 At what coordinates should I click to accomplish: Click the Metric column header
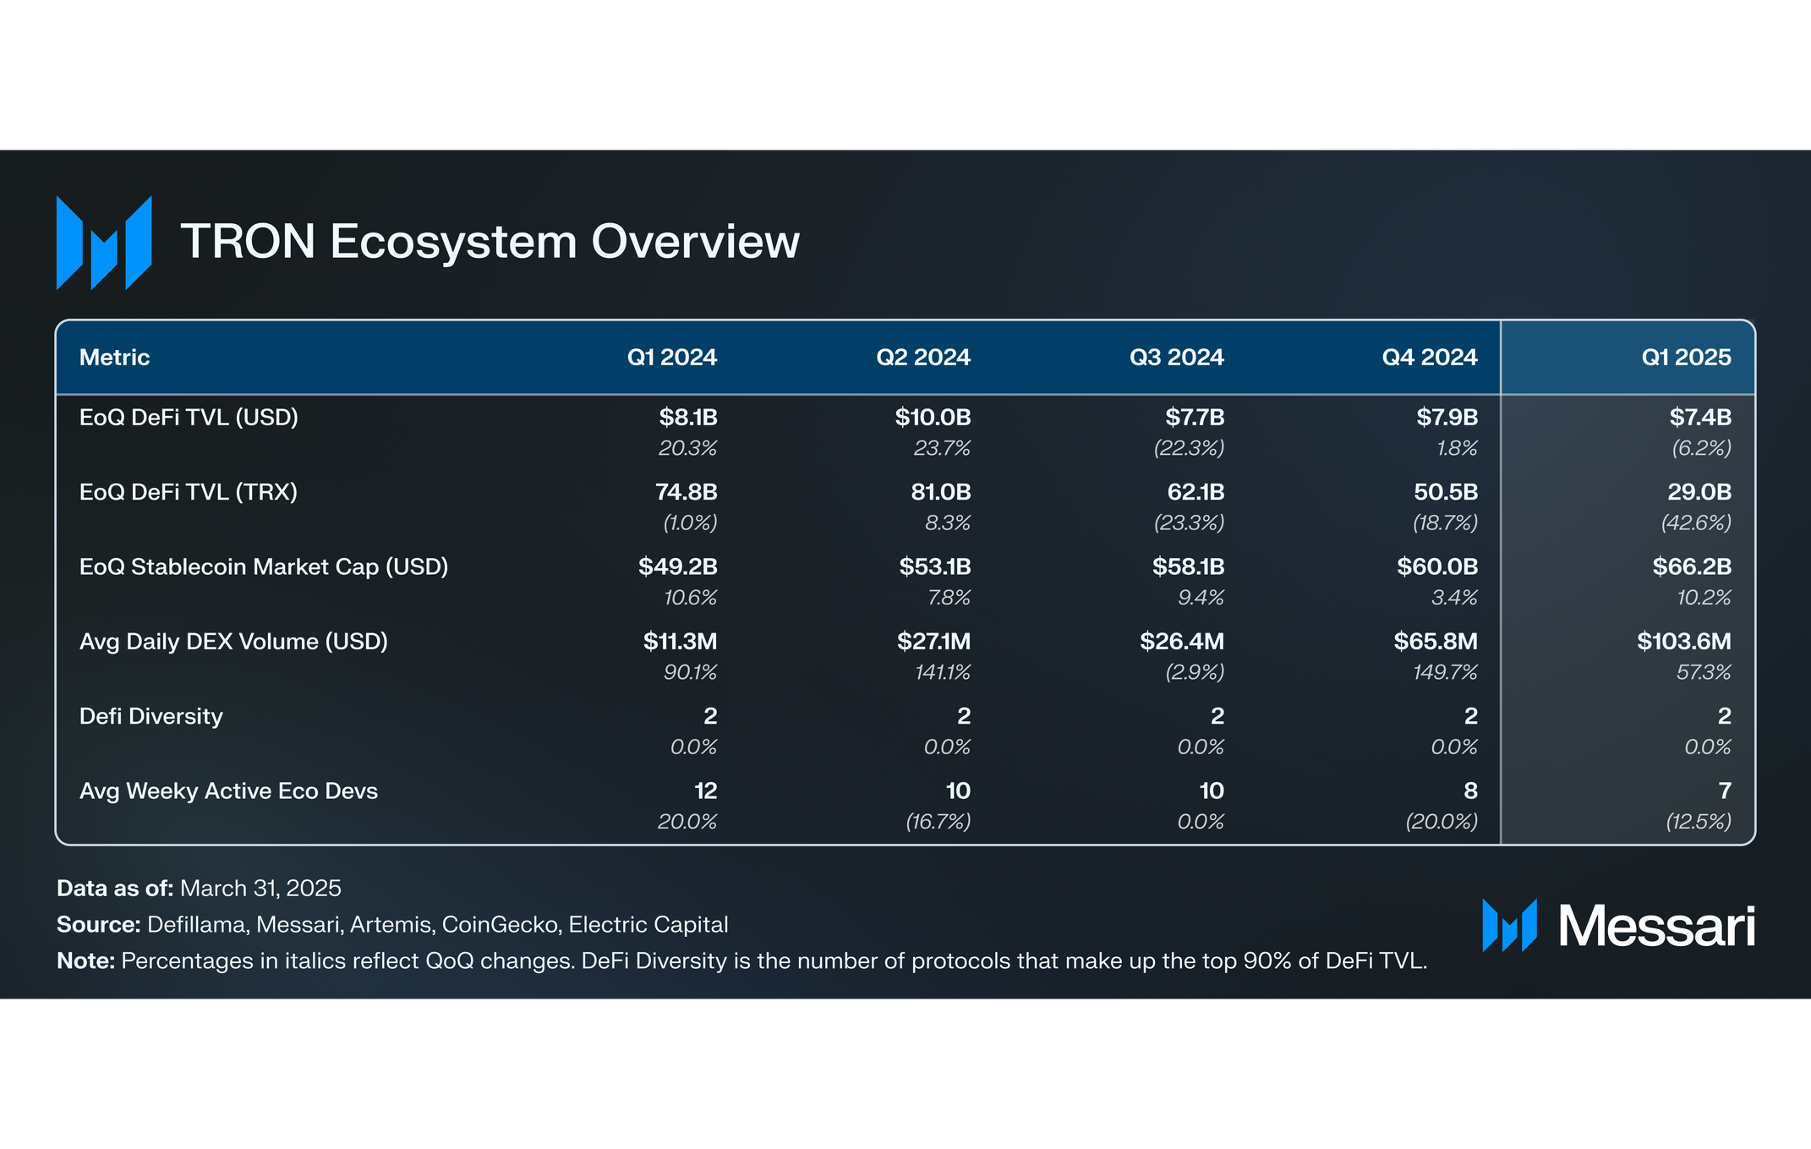(x=114, y=357)
